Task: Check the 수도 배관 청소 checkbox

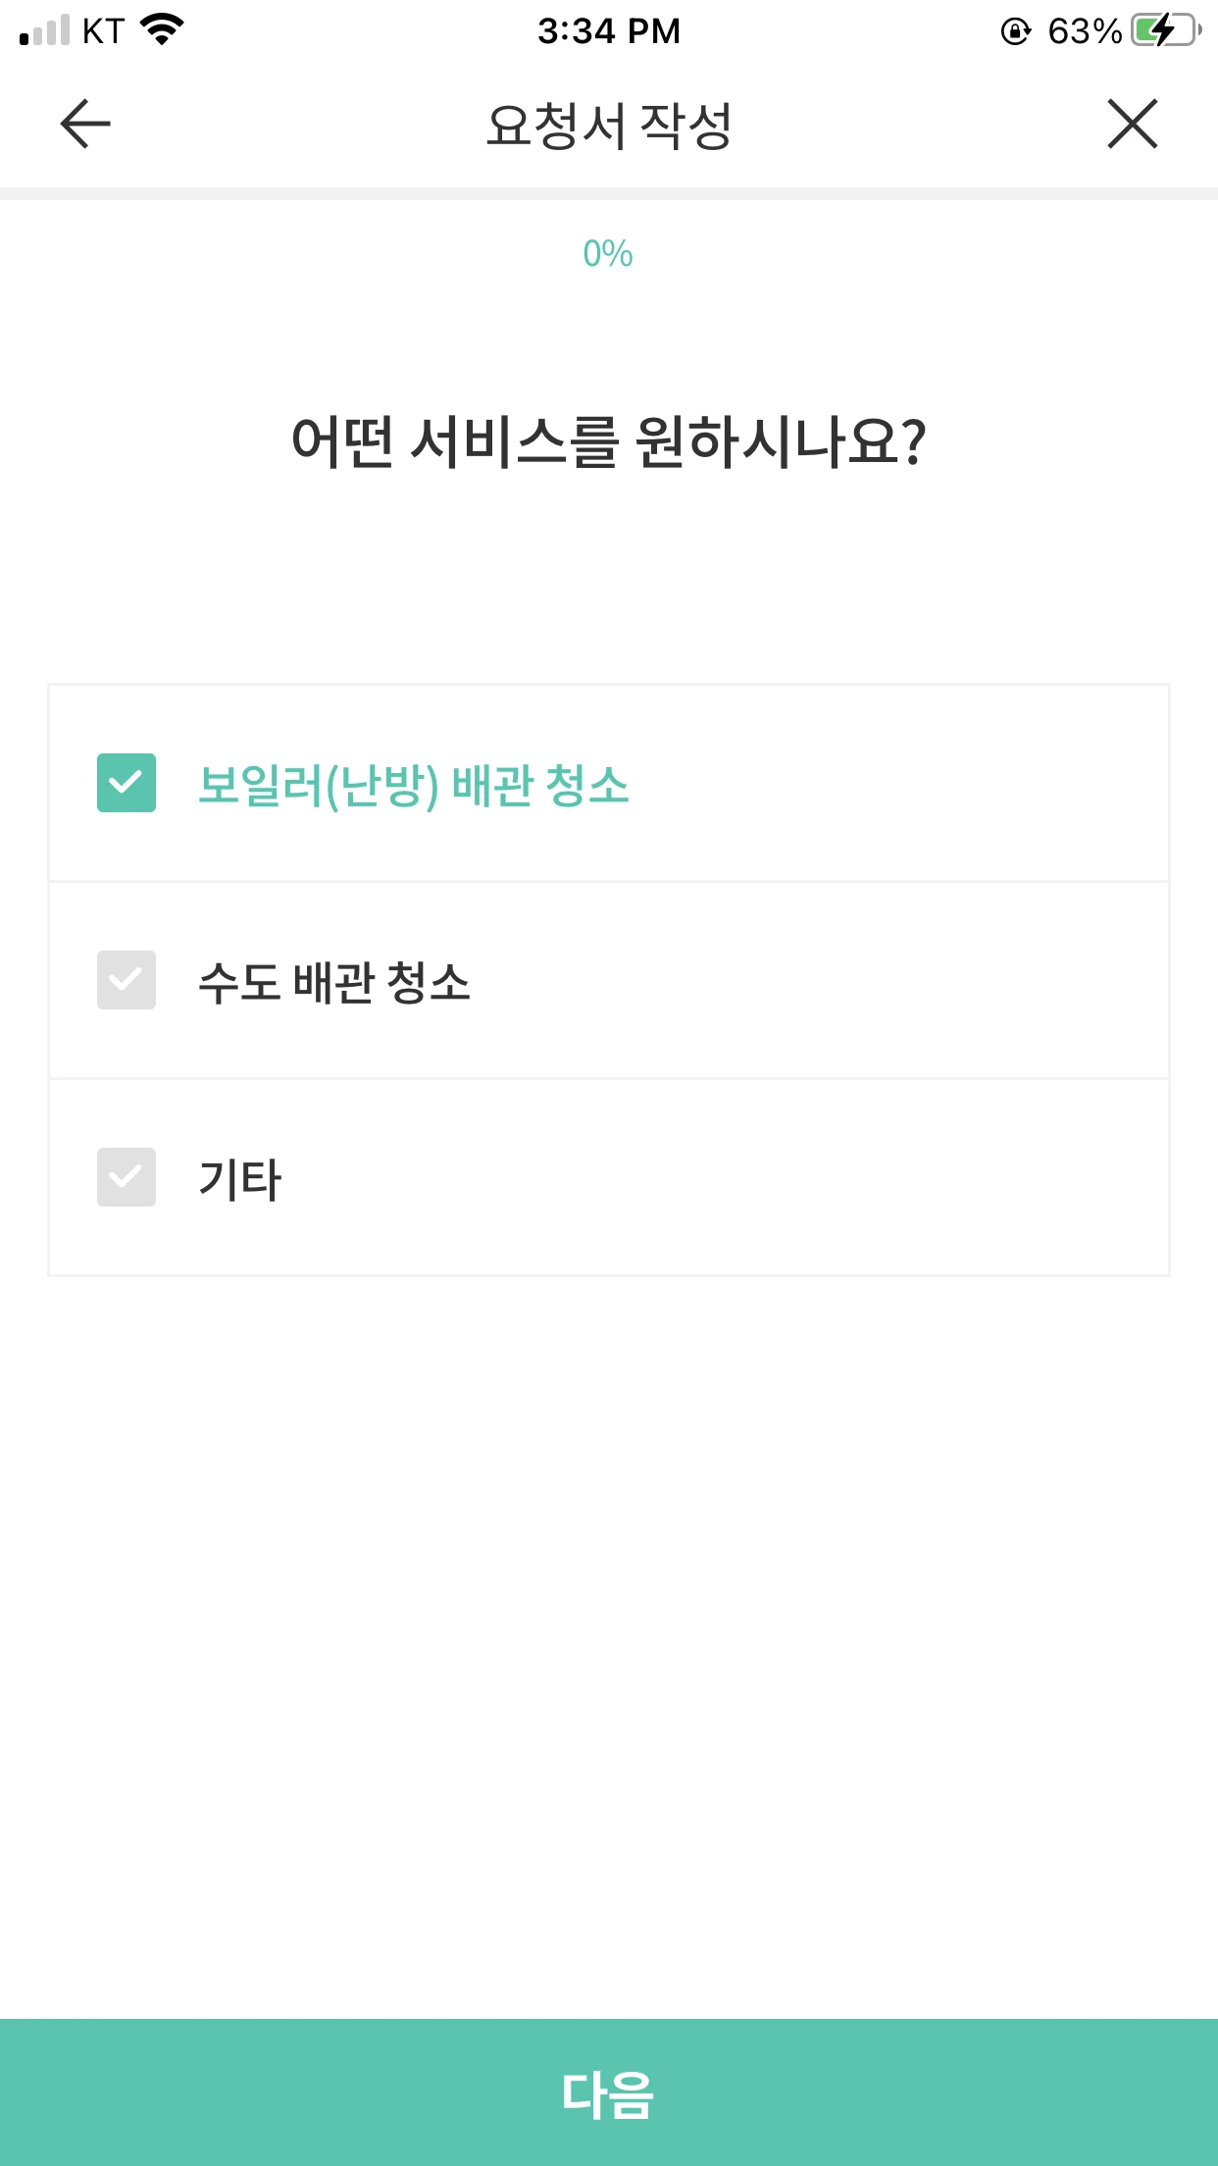Action: click(127, 980)
